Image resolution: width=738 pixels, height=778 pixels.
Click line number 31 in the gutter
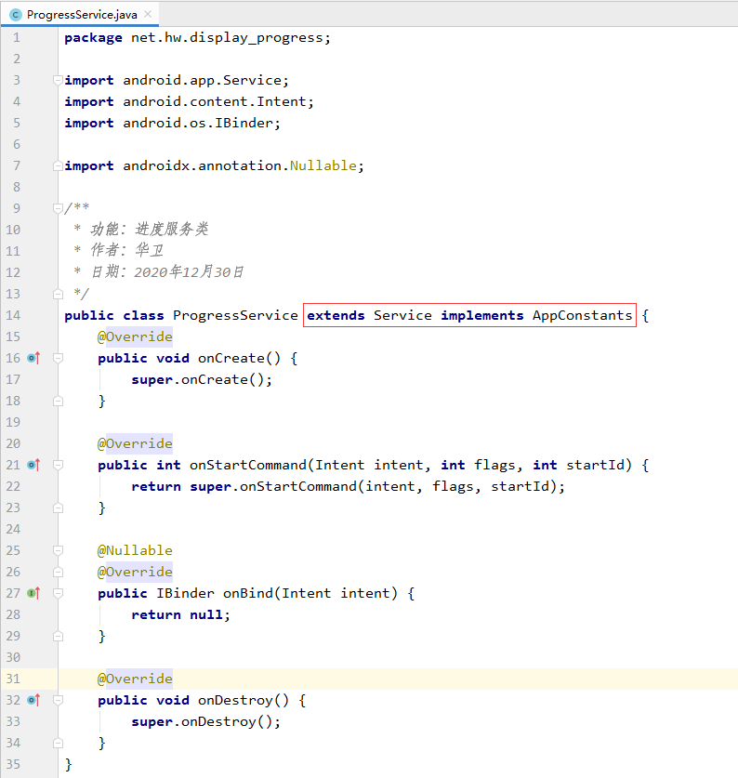pos(13,679)
